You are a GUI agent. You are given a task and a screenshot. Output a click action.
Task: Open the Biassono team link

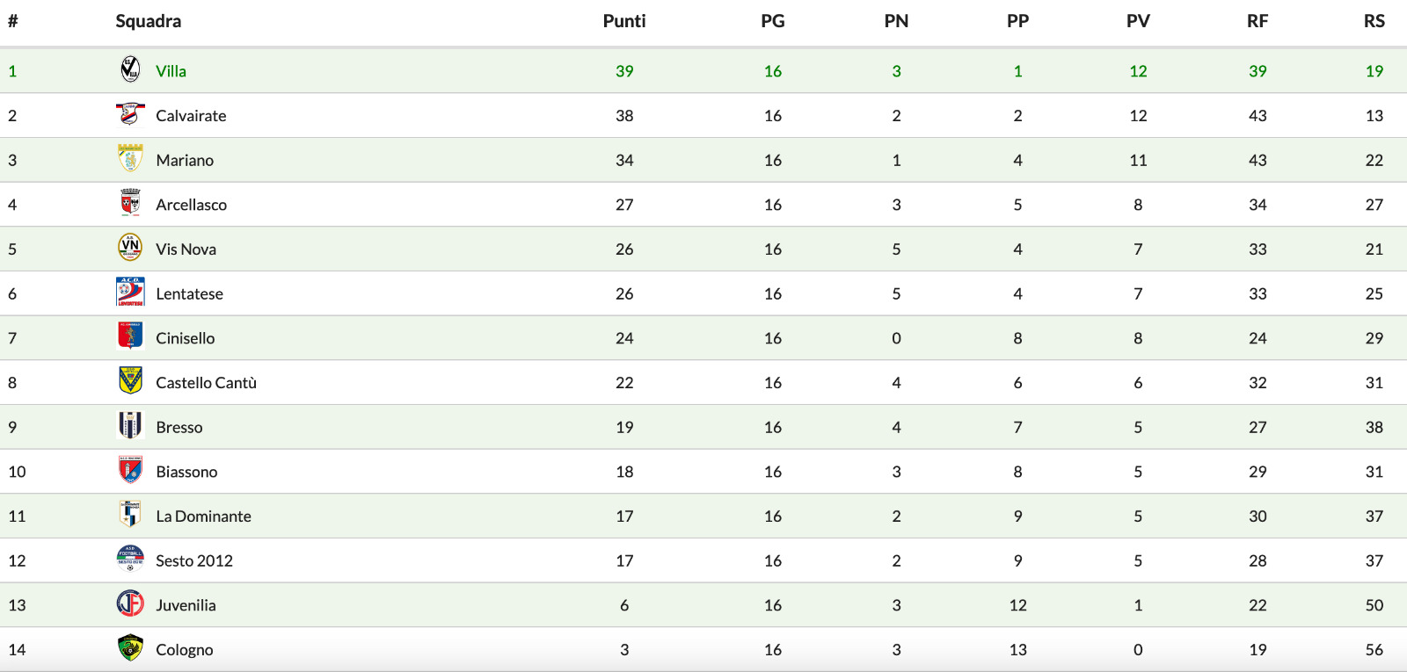[x=186, y=472]
